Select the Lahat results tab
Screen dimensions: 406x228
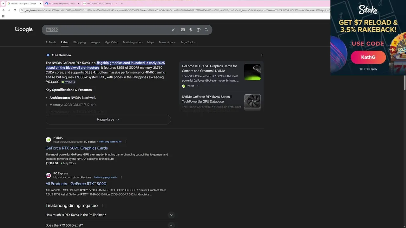[65, 42]
